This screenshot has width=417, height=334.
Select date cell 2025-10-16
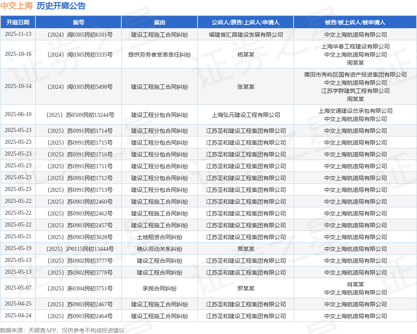18,54
